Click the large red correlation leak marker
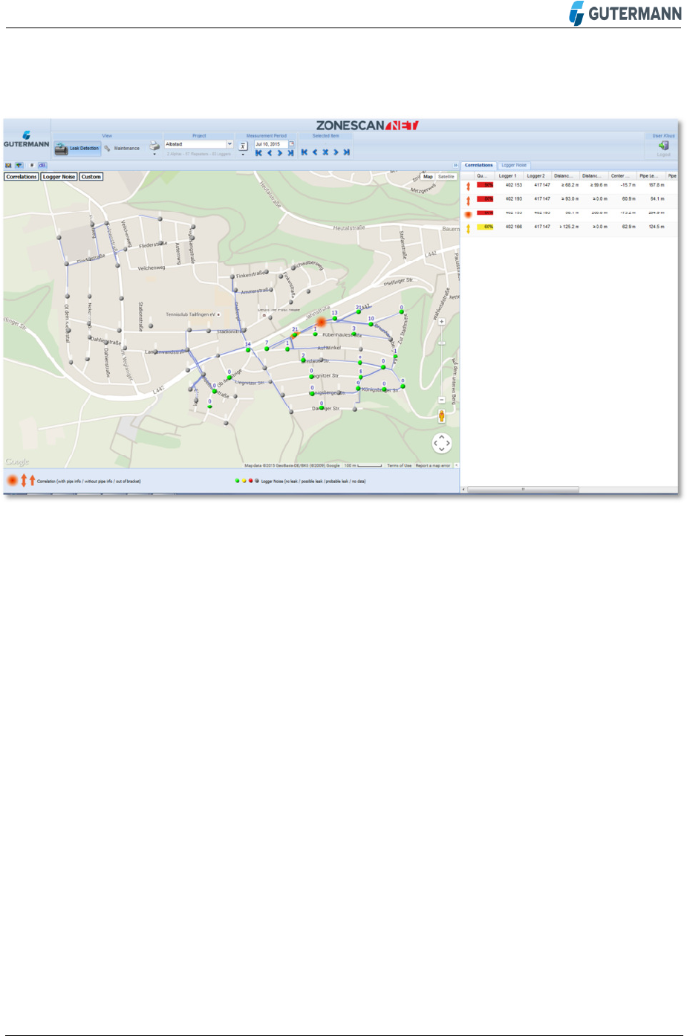Image resolution: width=687 pixels, height=1036 pixels. pos(321,323)
